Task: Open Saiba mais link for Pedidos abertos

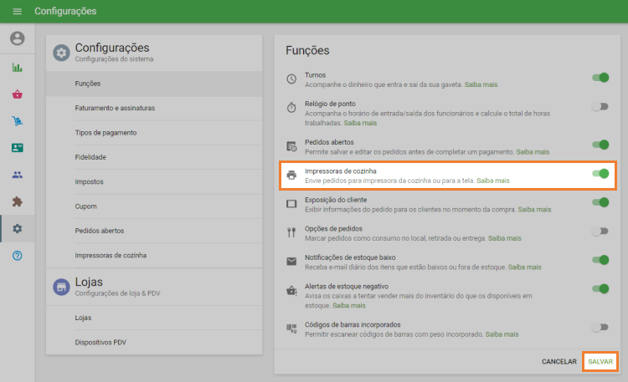Action: point(533,152)
